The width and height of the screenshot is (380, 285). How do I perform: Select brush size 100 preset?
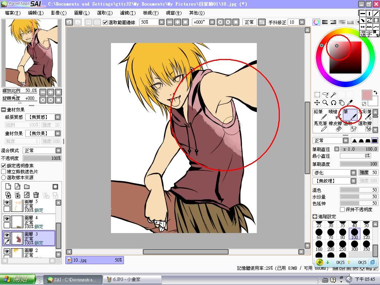pyautogui.click(x=354, y=234)
